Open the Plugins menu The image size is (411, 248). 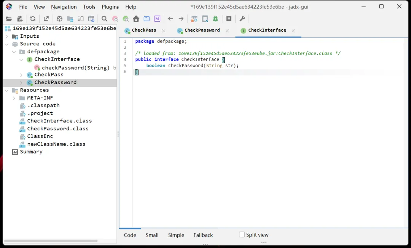pos(110,7)
